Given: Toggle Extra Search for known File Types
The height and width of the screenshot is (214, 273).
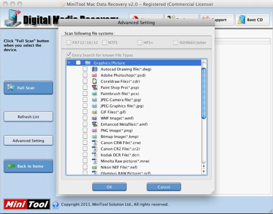Looking at the screenshot, I should [69, 55].
